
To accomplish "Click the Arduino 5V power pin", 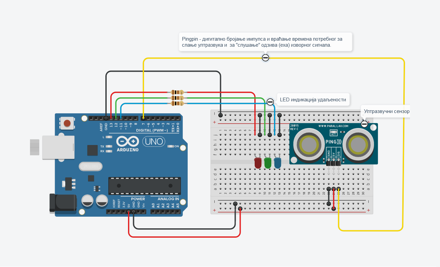I will click(129, 212).
